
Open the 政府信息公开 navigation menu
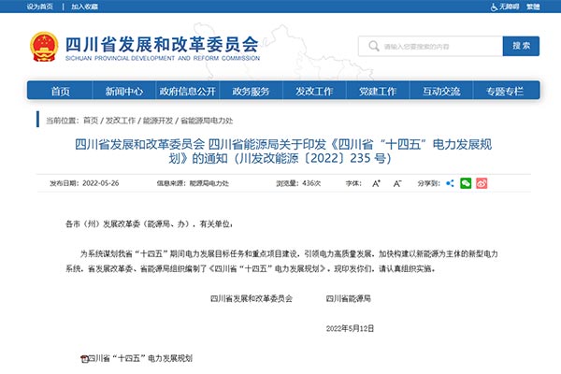pos(187,91)
